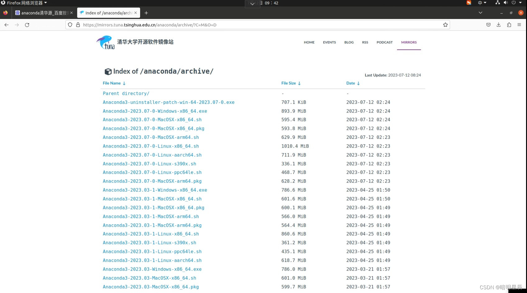Sort the list by File Size

(291, 83)
